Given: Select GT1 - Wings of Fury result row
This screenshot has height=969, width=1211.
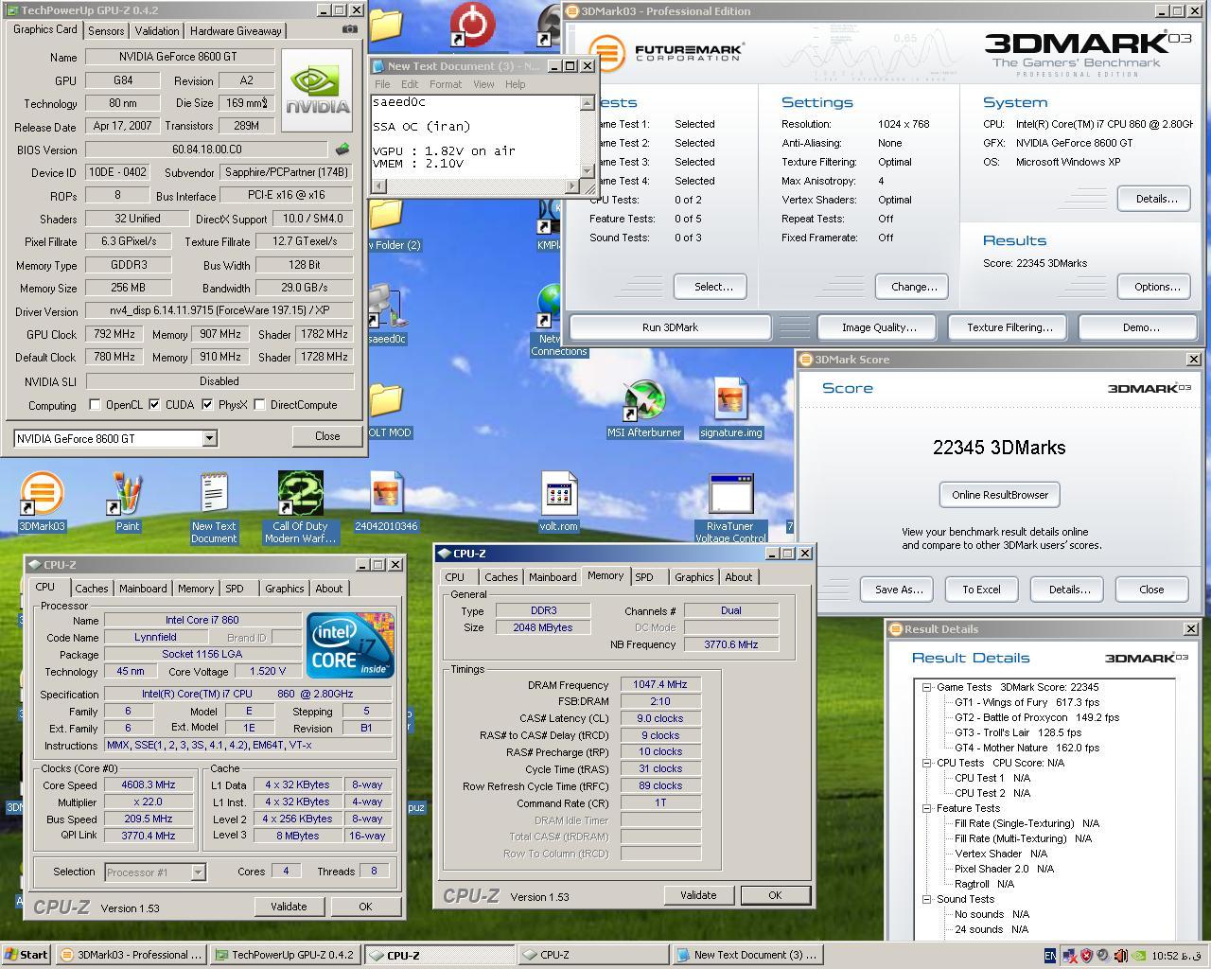Looking at the screenshot, I should coord(1027,702).
